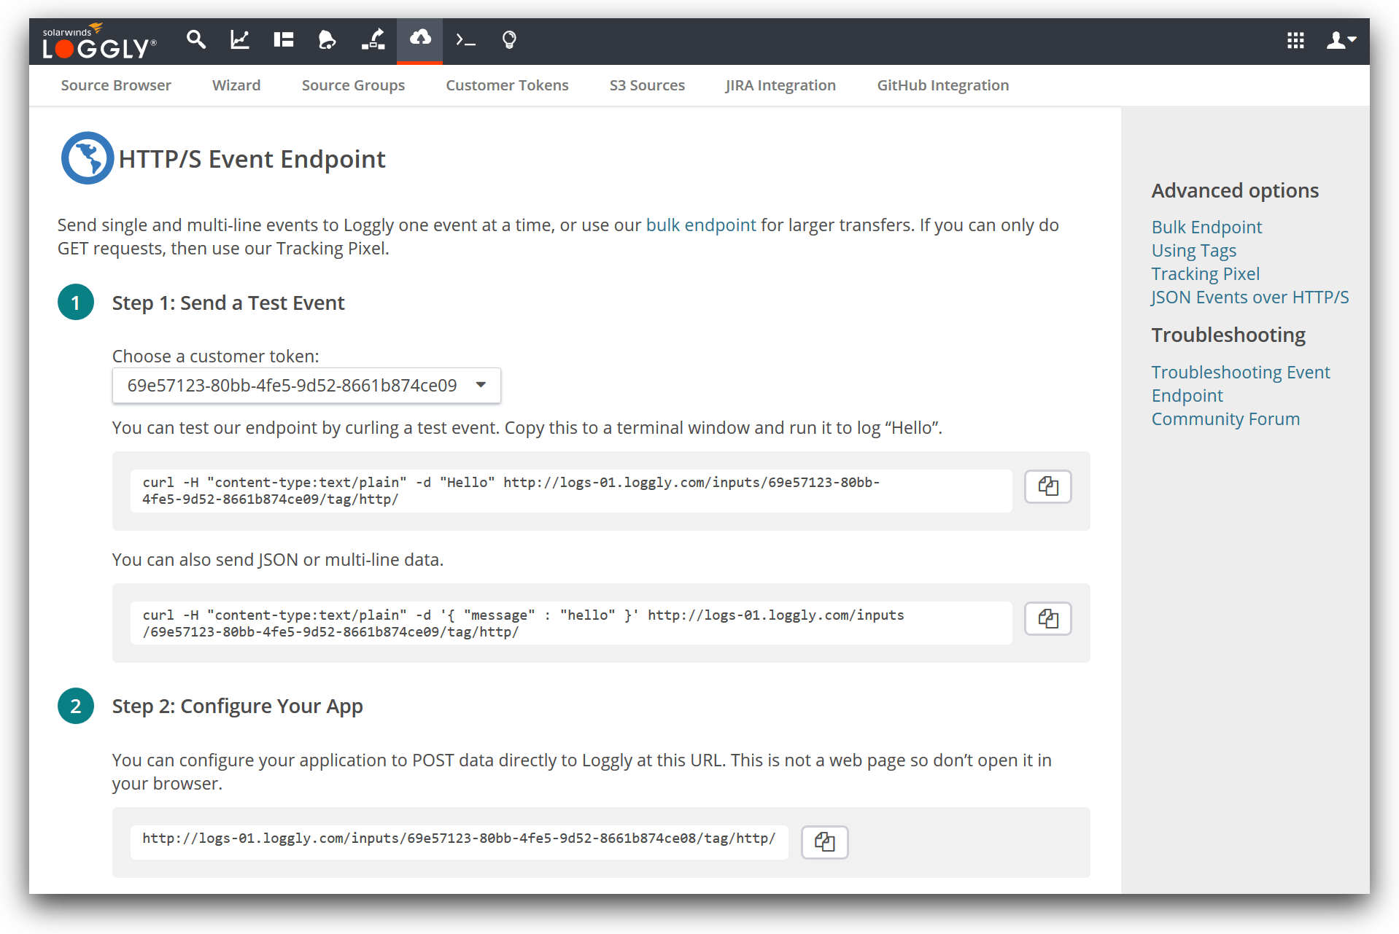Open the user account menu
The width and height of the screenshot is (1399, 934).
tap(1341, 41)
